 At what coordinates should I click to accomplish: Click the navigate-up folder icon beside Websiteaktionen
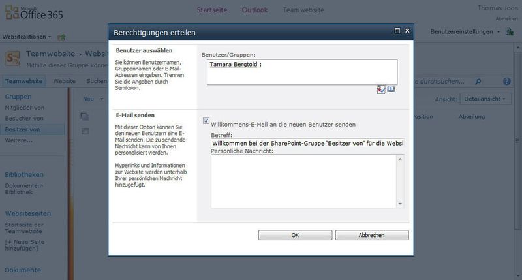click(x=61, y=37)
